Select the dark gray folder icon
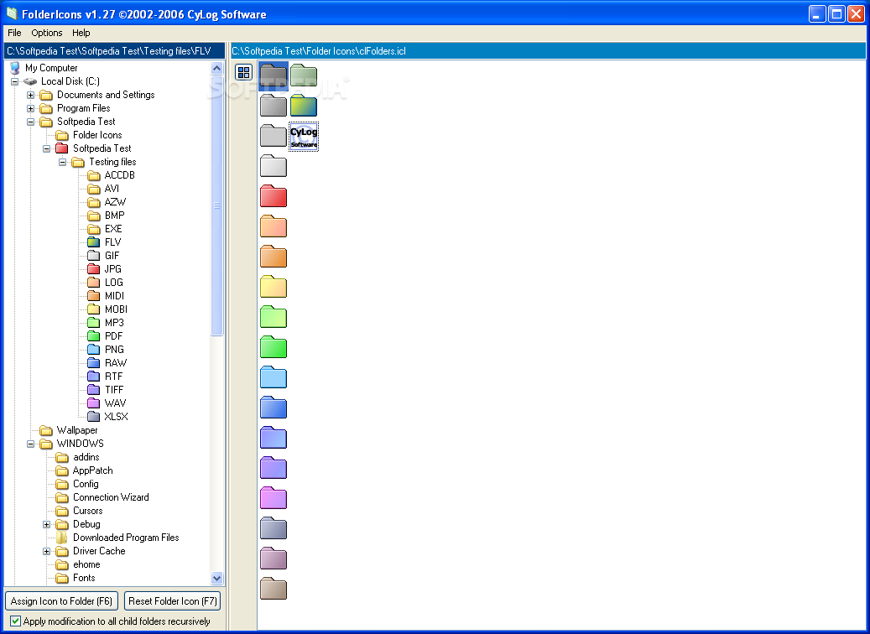Viewport: 870px width, 634px height. [x=274, y=76]
